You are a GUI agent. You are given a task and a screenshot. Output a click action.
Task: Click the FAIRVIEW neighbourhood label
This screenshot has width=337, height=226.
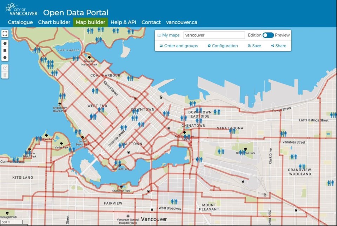point(113,203)
